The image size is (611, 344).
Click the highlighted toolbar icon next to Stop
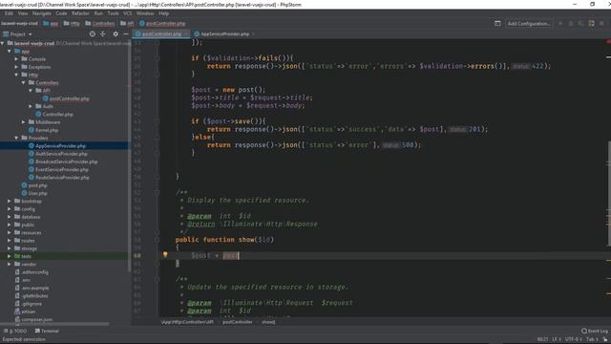(x=592, y=23)
